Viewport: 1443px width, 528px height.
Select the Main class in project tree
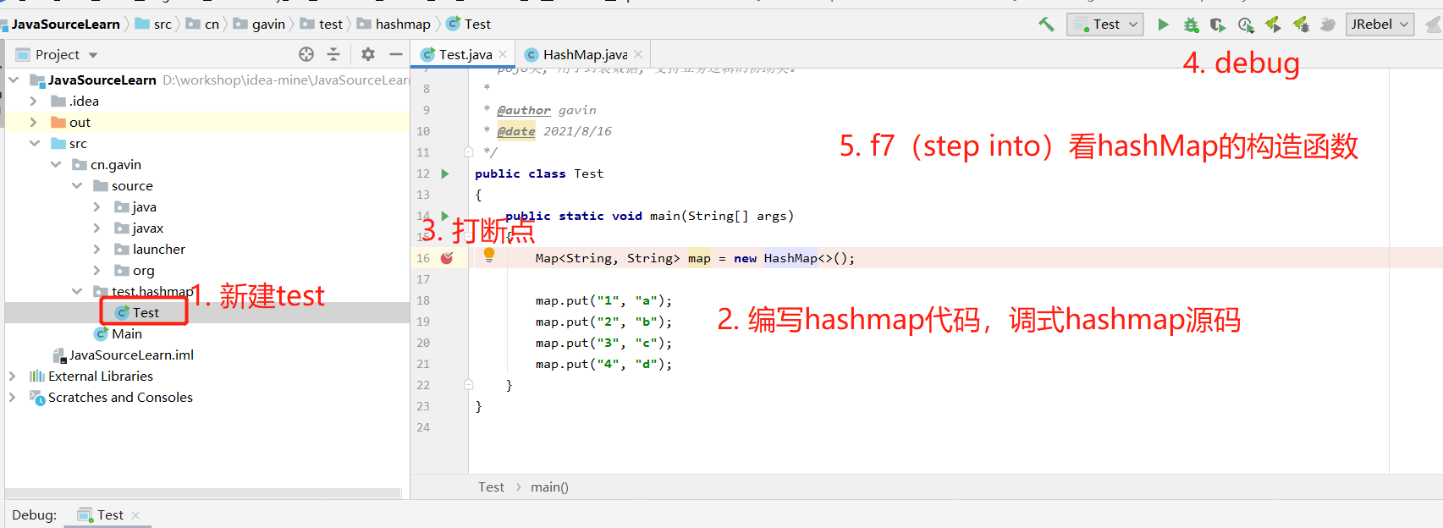coord(126,333)
